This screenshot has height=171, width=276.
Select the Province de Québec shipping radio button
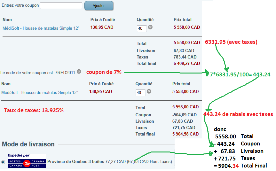pos(3,162)
